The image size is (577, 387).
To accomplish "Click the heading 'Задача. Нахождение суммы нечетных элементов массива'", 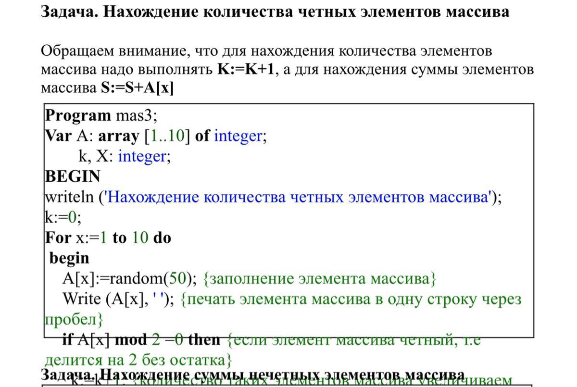I will point(253,375).
